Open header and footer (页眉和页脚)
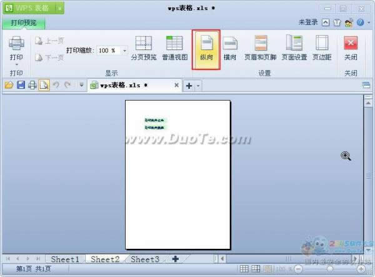375x277 pixels. click(x=261, y=48)
